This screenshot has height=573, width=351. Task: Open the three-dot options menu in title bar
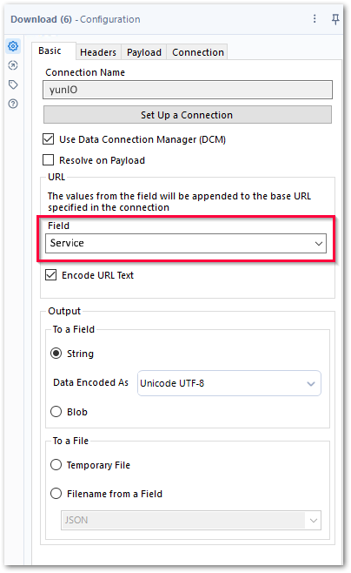tap(315, 18)
